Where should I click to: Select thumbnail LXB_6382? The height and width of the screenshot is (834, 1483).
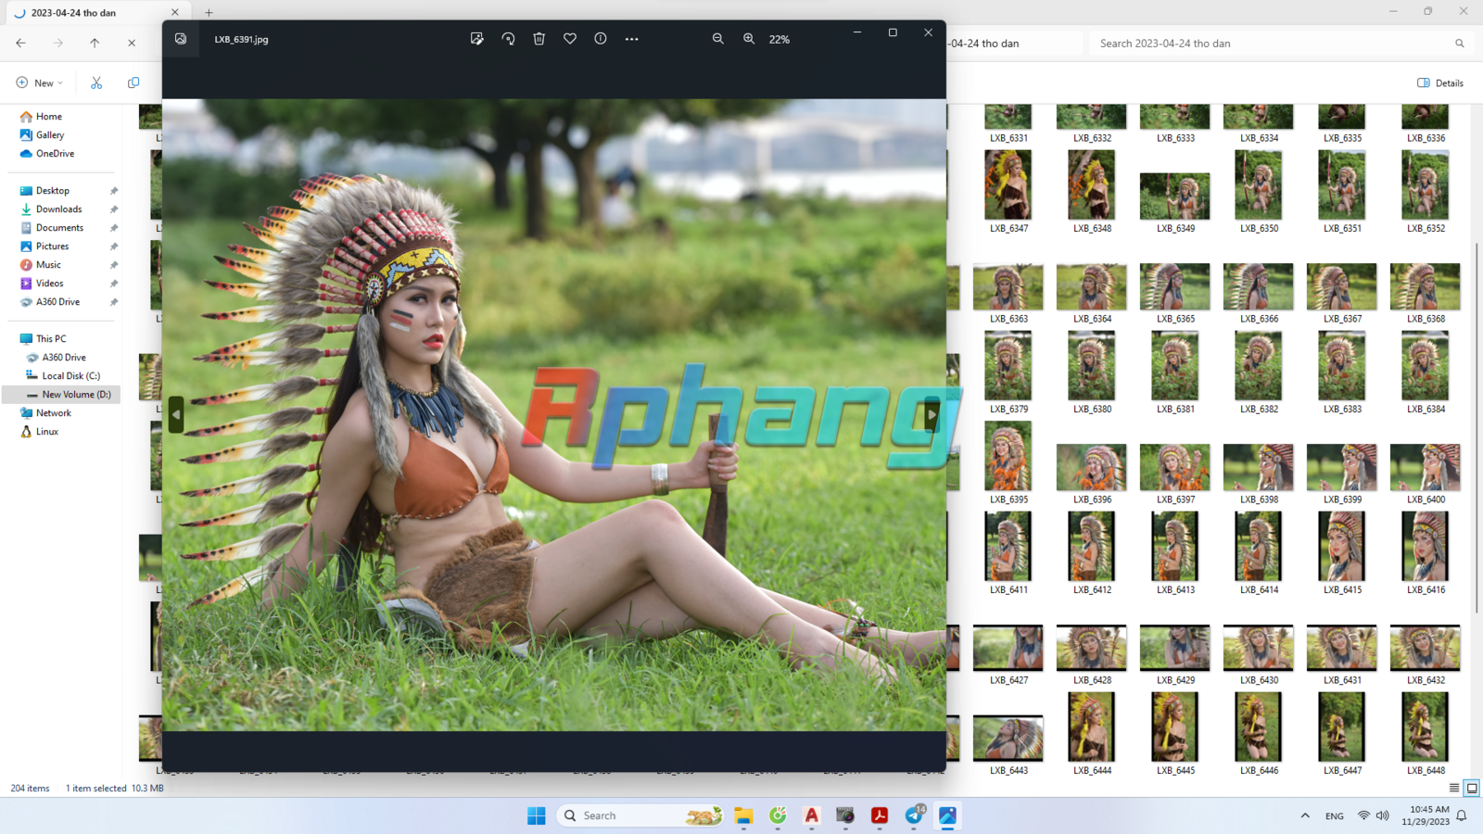(1259, 366)
